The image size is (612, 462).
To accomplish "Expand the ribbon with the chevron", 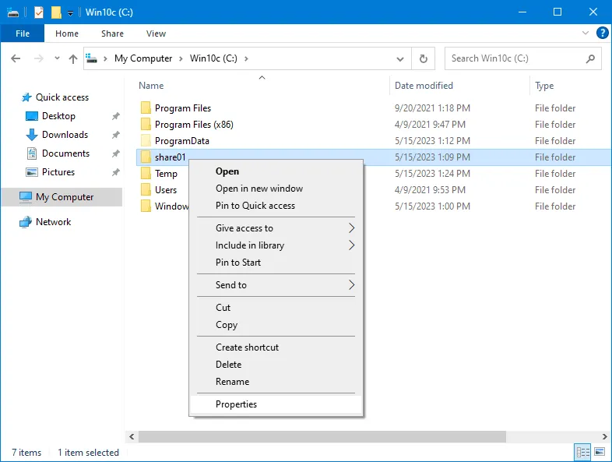I will (586, 34).
